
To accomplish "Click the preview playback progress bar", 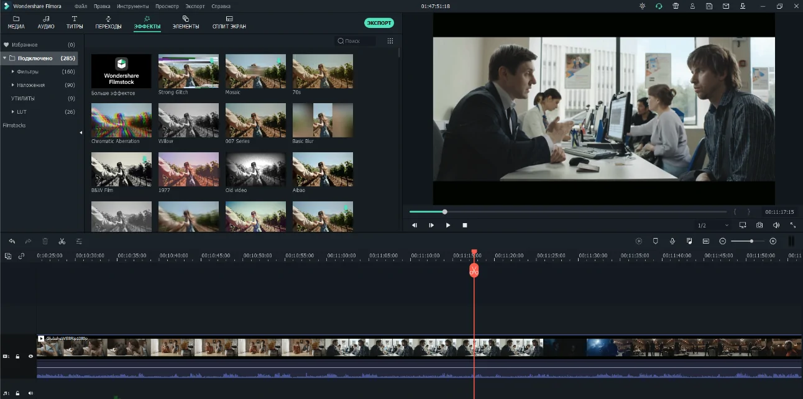I will pos(568,212).
